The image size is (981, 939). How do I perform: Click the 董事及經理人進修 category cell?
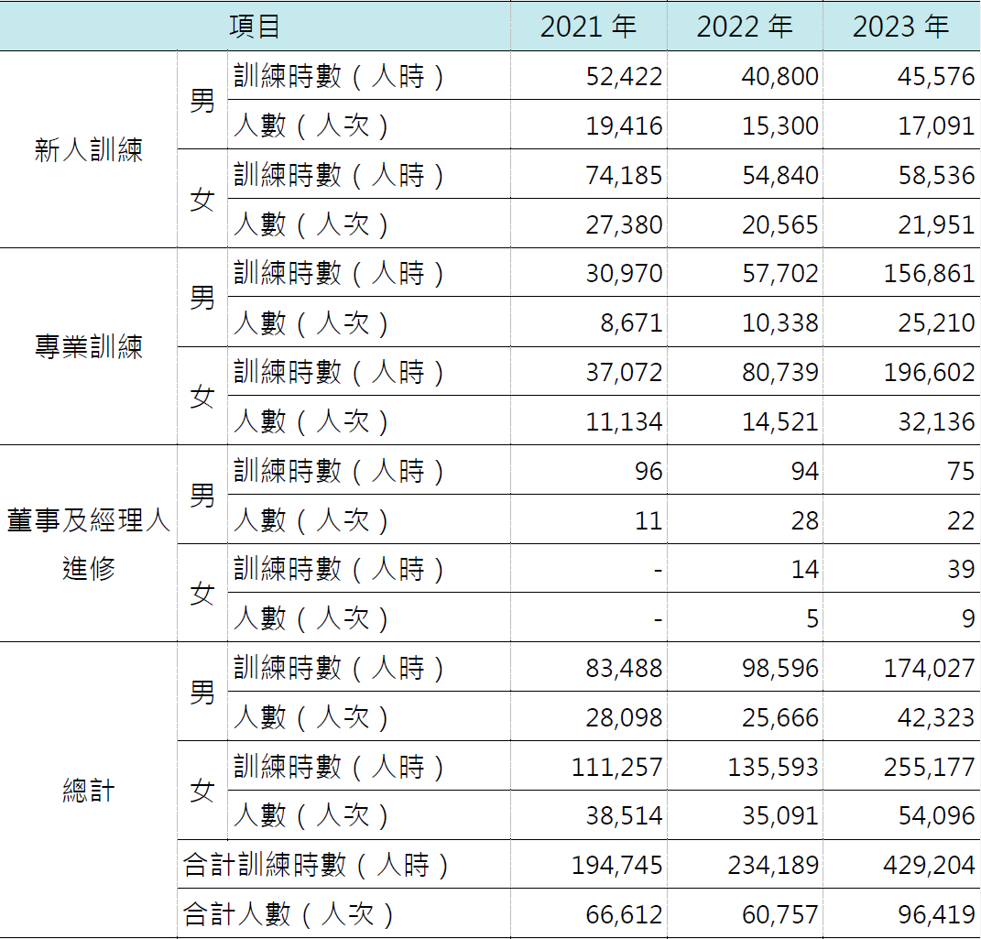coord(88,543)
